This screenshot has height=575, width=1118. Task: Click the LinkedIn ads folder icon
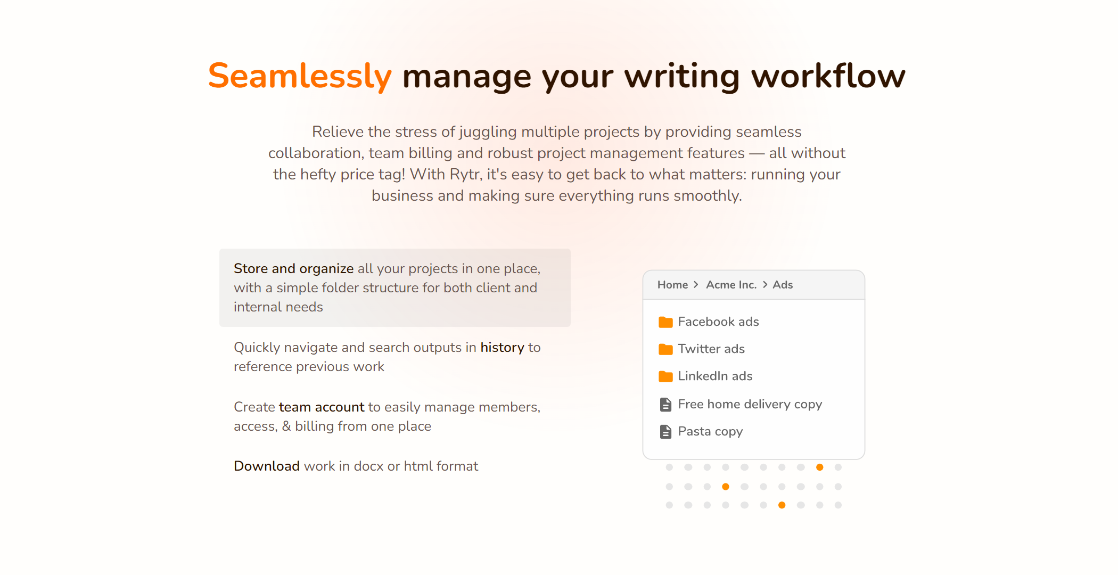pos(665,375)
